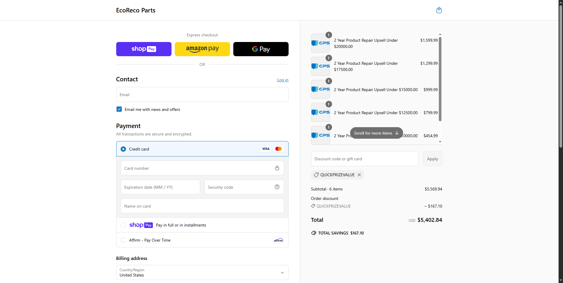The width and height of the screenshot is (563, 283).
Task: Click the CPS thumbnail for Under $12500.00 item
Action: (321, 112)
